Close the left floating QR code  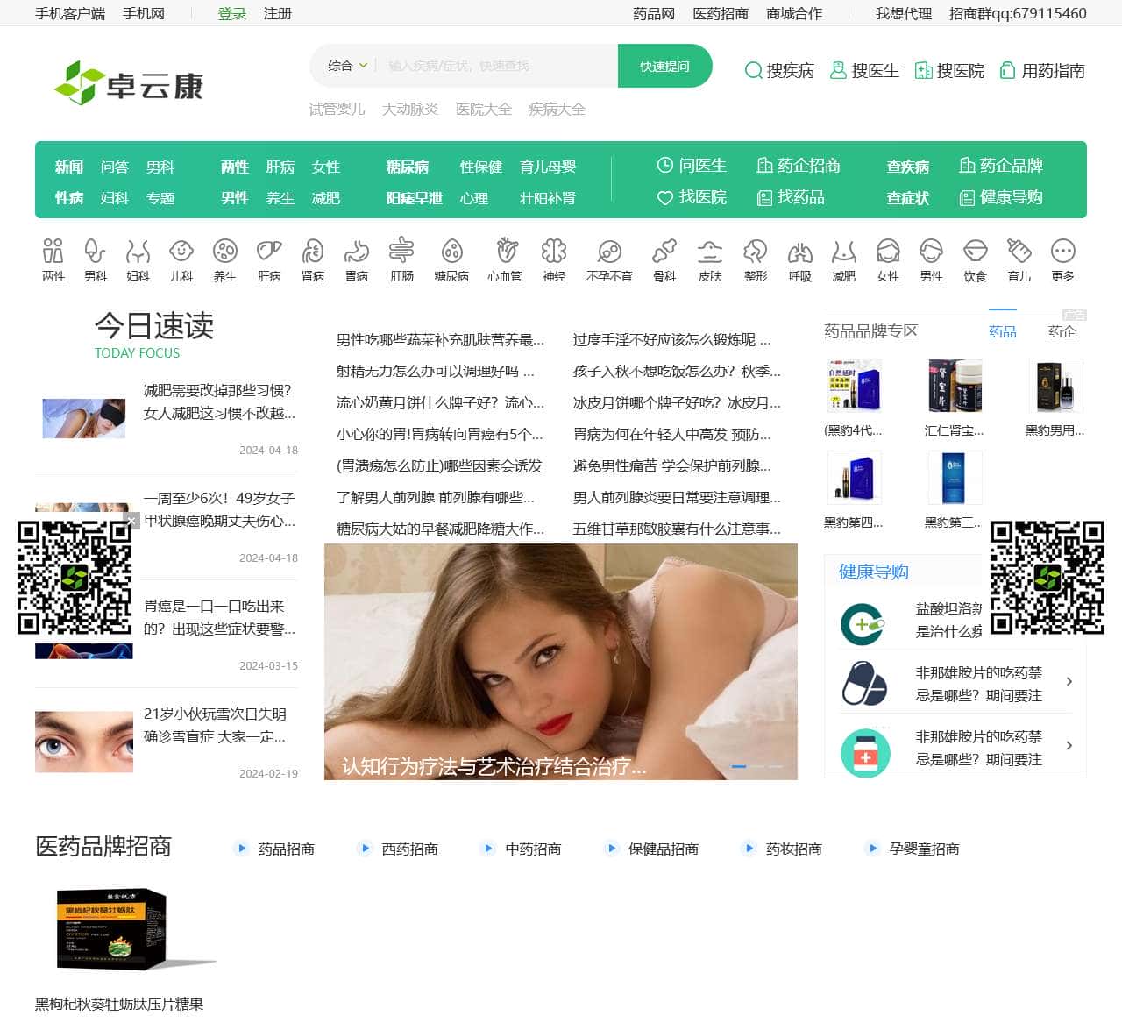pyautogui.click(x=131, y=521)
